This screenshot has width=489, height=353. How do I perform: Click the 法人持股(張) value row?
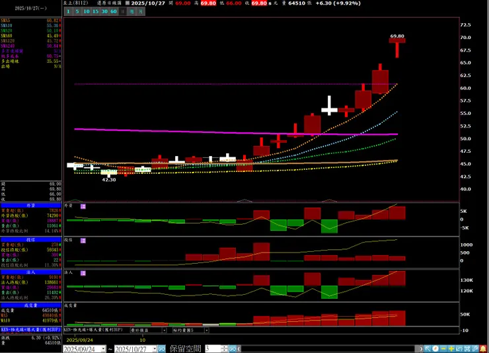pos(30,282)
